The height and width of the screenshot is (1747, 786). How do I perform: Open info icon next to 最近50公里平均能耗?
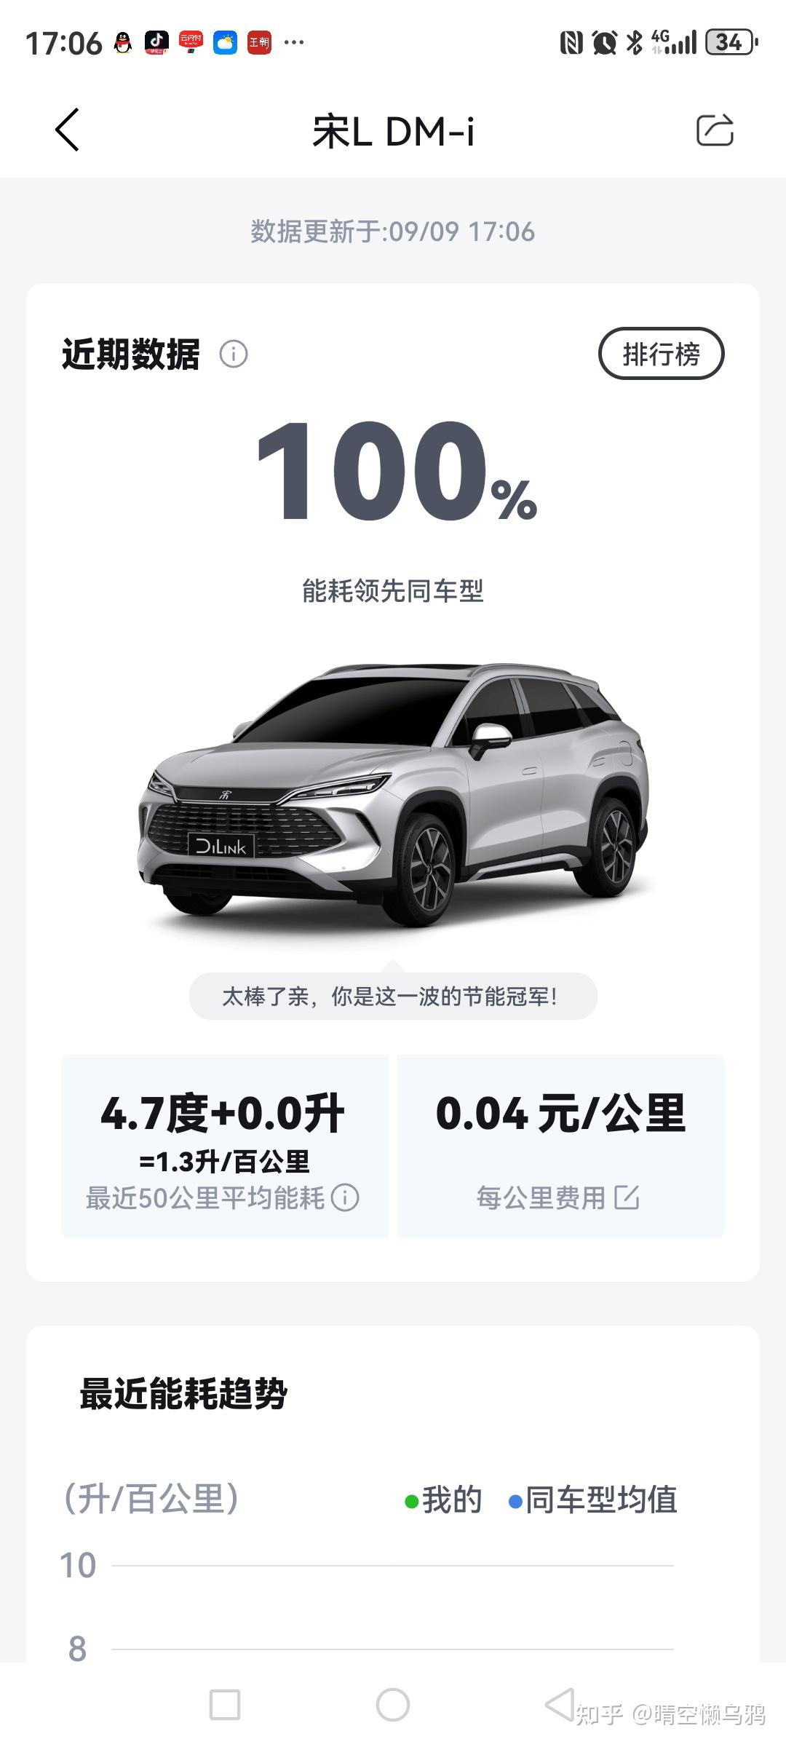(345, 1197)
